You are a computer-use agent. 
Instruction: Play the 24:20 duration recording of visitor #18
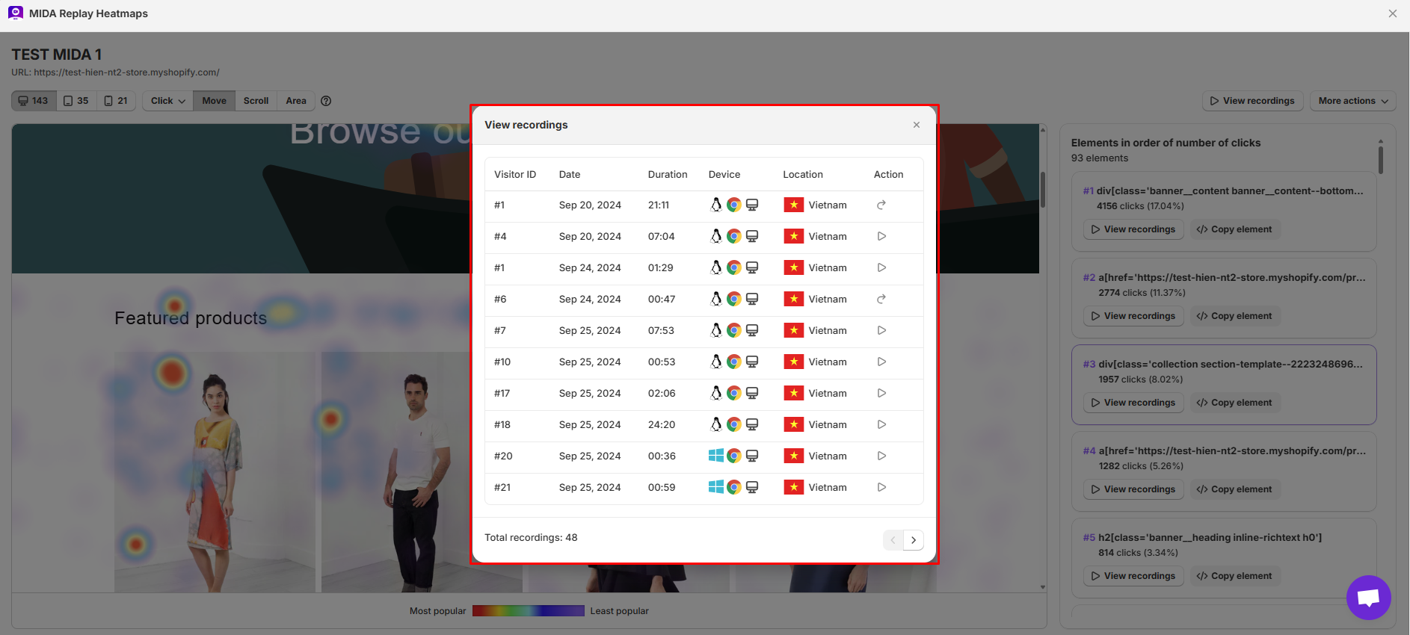[881, 424]
